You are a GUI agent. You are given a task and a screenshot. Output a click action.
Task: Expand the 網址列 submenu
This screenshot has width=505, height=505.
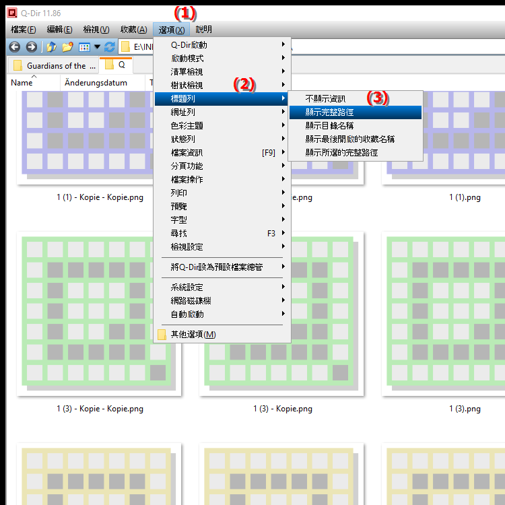222,112
